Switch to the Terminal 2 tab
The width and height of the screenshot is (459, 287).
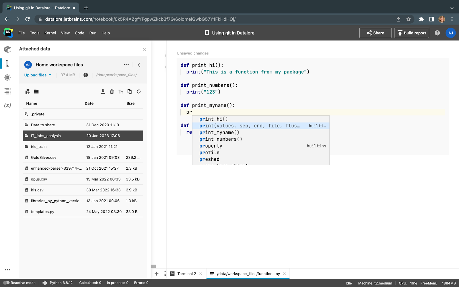(186, 274)
